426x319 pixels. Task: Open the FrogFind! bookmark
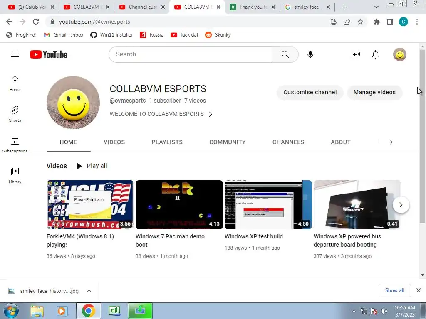point(22,35)
